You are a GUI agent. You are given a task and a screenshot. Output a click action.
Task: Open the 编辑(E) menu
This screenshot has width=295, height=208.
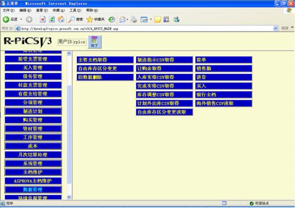pos(25,10)
